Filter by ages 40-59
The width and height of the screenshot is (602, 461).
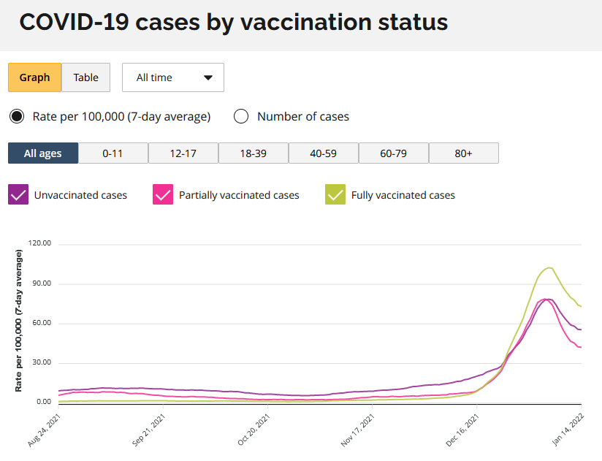tap(324, 153)
